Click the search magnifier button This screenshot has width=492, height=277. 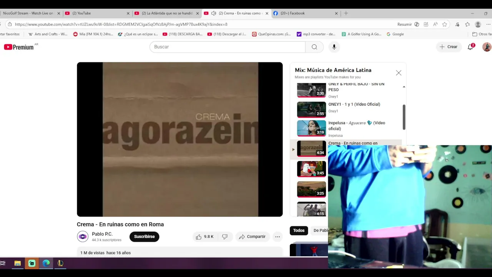314,47
